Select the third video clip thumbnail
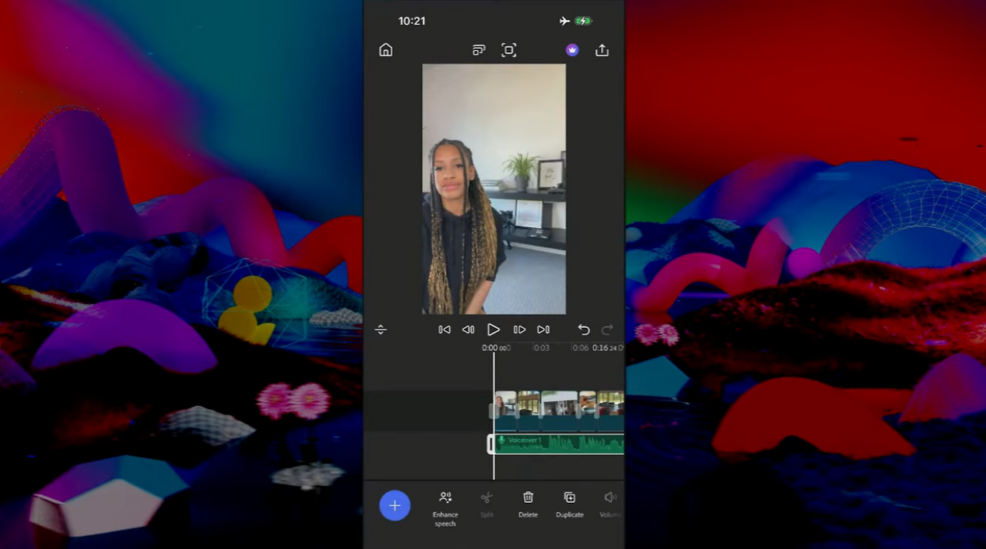 pyautogui.click(x=559, y=403)
